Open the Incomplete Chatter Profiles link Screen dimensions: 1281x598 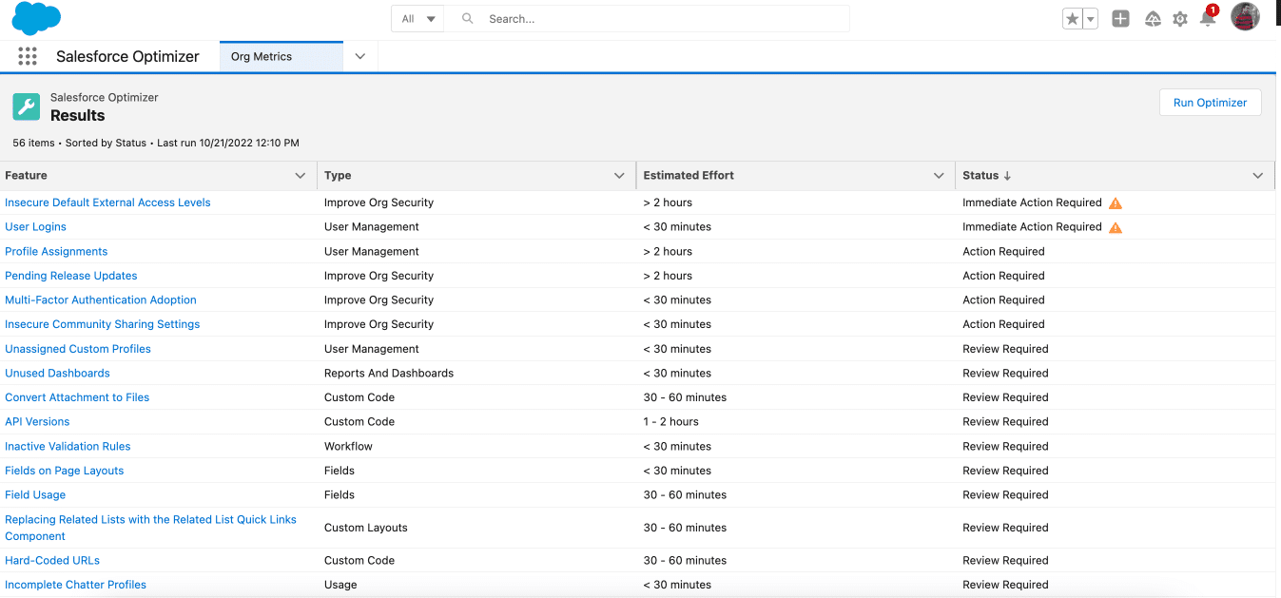click(75, 585)
